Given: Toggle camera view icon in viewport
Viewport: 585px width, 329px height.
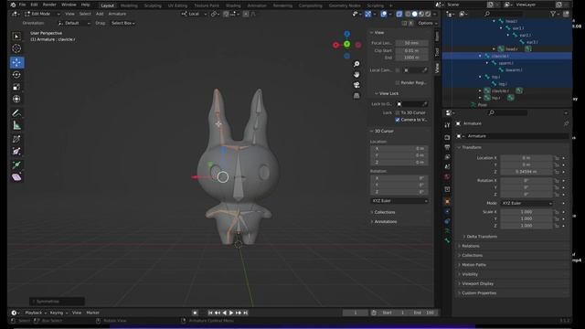Looking at the screenshot, I should tap(356, 85).
